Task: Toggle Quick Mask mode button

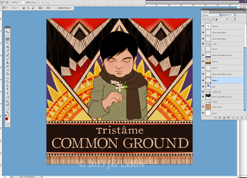Action: pyautogui.click(x=7, y=124)
